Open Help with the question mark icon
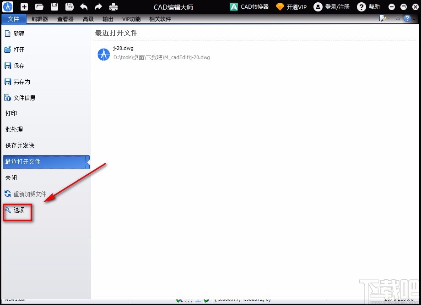 click(x=361, y=6)
